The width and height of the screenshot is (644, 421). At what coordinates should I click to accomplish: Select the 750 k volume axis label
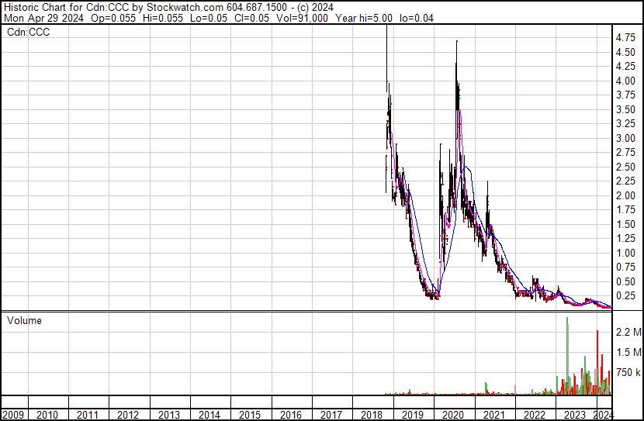coord(627,372)
